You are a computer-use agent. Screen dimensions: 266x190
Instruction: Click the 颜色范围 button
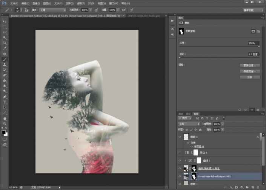tap(249, 71)
